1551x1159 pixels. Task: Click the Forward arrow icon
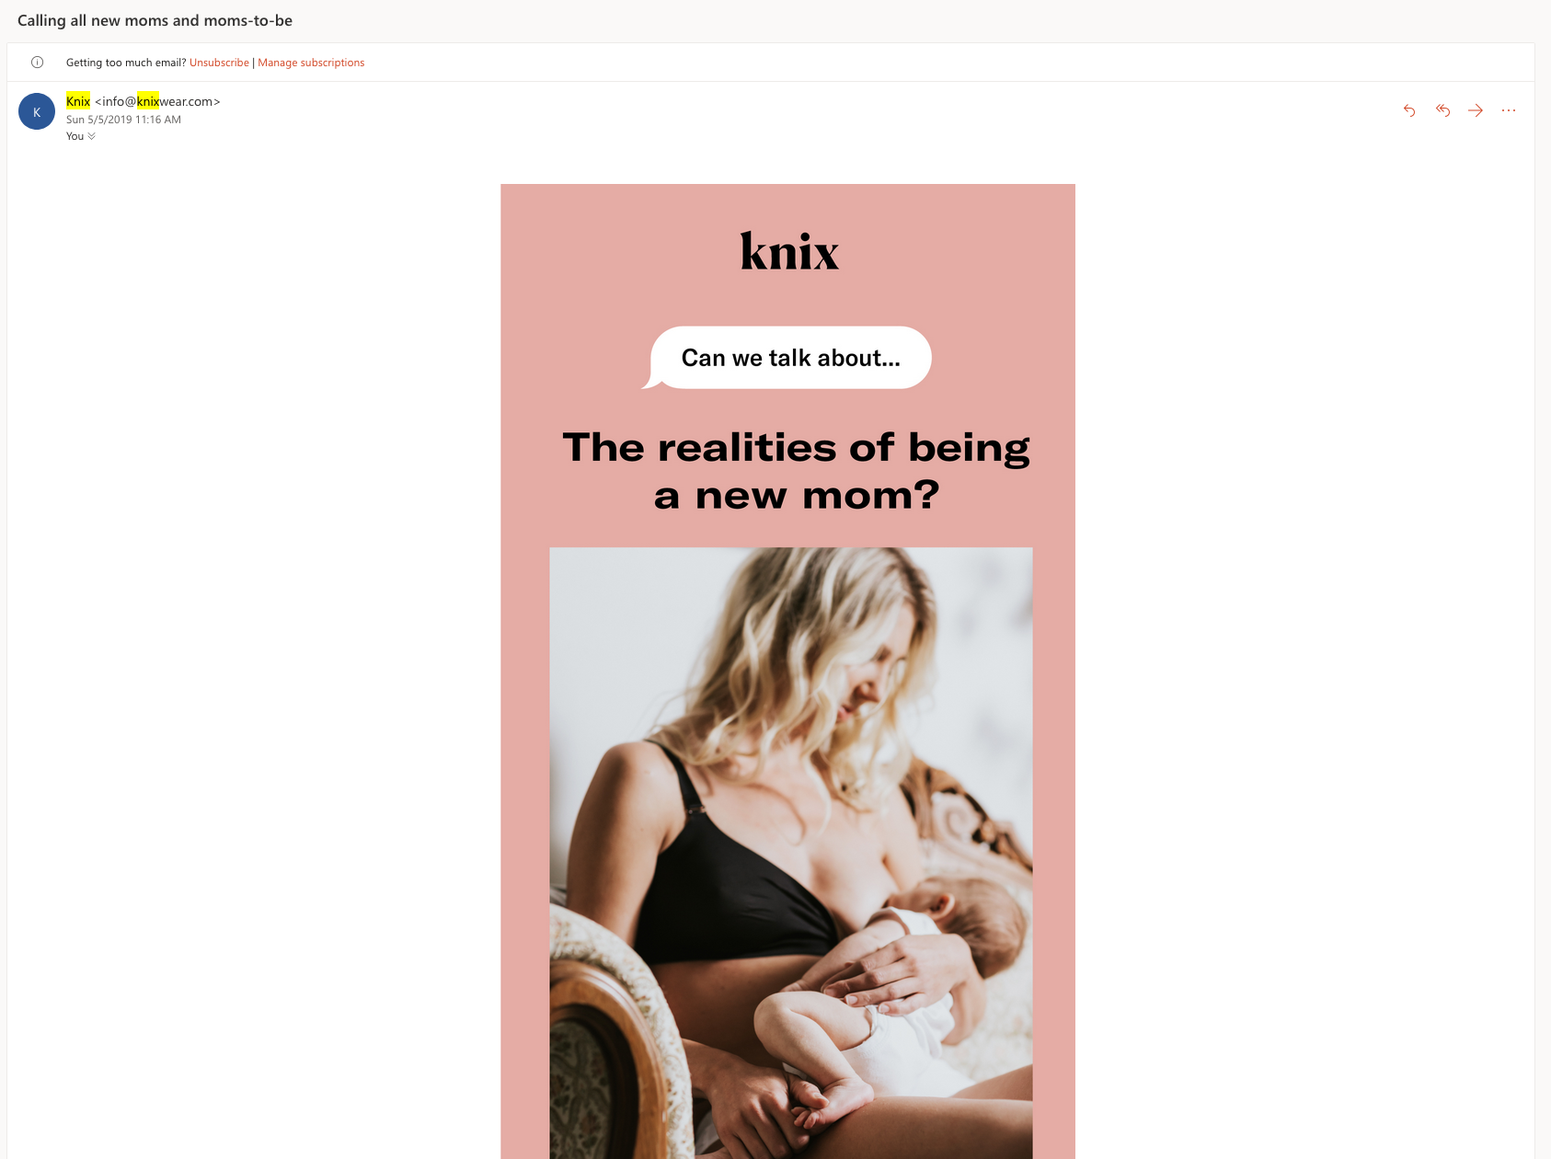[1476, 110]
